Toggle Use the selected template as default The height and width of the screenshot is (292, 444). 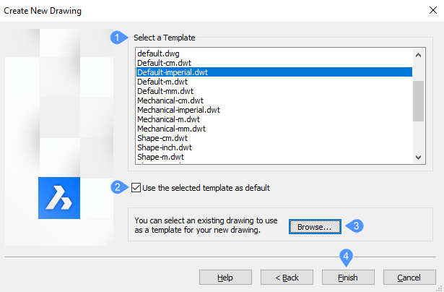click(x=137, y=188)
